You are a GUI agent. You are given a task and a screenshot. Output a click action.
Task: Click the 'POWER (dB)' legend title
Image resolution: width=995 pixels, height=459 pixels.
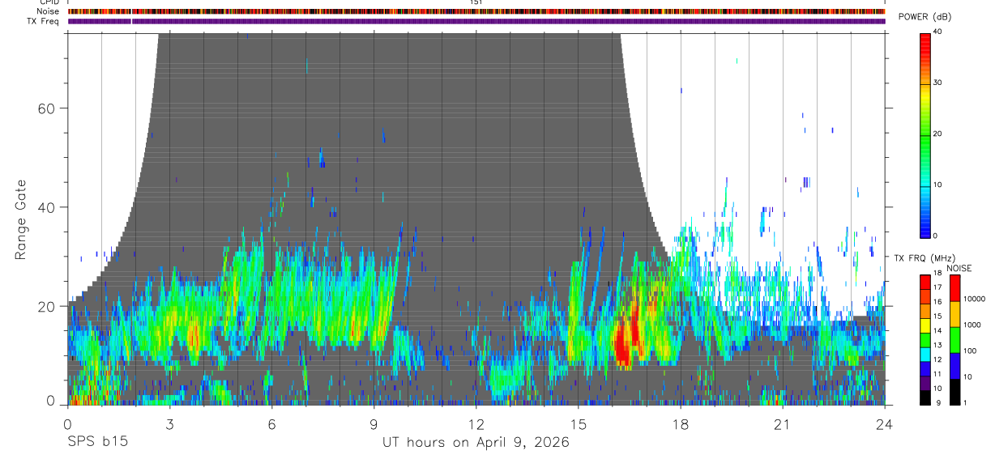[925, 17]
